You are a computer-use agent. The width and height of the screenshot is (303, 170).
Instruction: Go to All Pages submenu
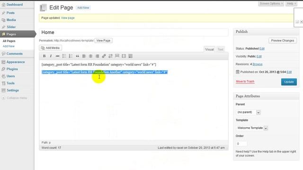[x=9, y=41]
